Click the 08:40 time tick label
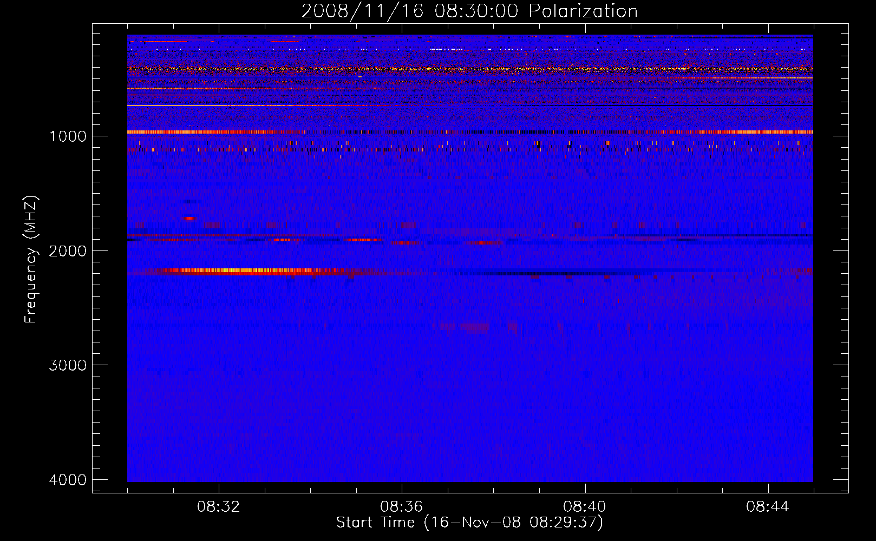The width and height of the screenshot is (876, 541). pos(585,507)
